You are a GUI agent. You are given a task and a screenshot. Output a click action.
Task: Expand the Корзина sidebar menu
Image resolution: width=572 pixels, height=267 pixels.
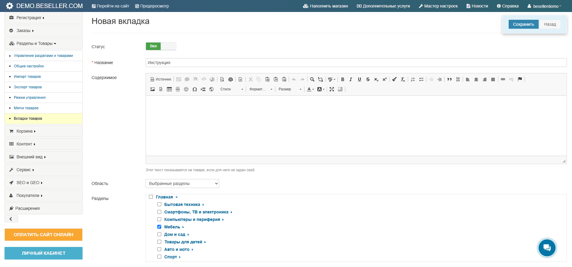pyautogui.click(x=44, y=131)
